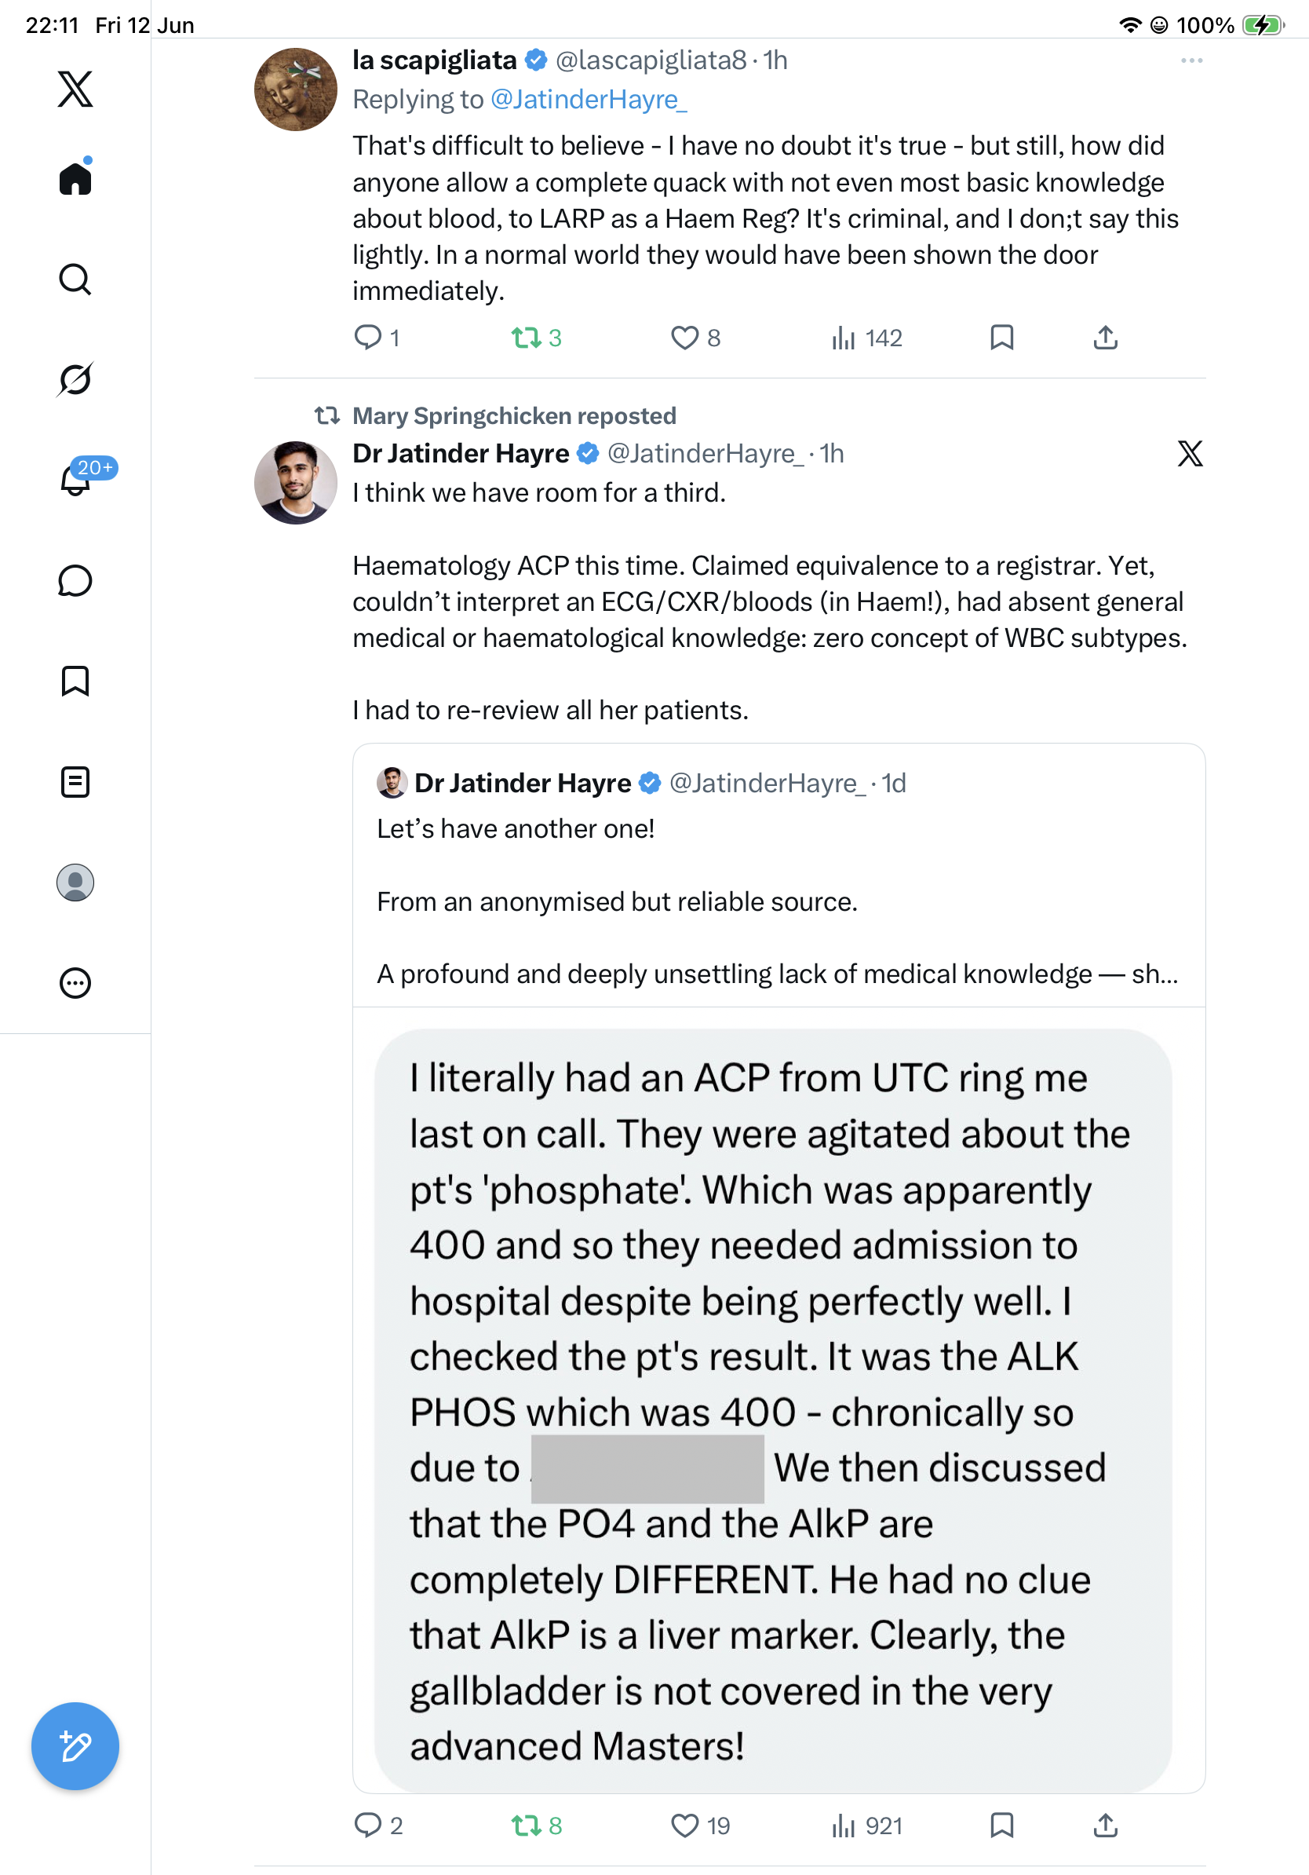Expand the More circle menu in sidebar

tap(75, 983)
